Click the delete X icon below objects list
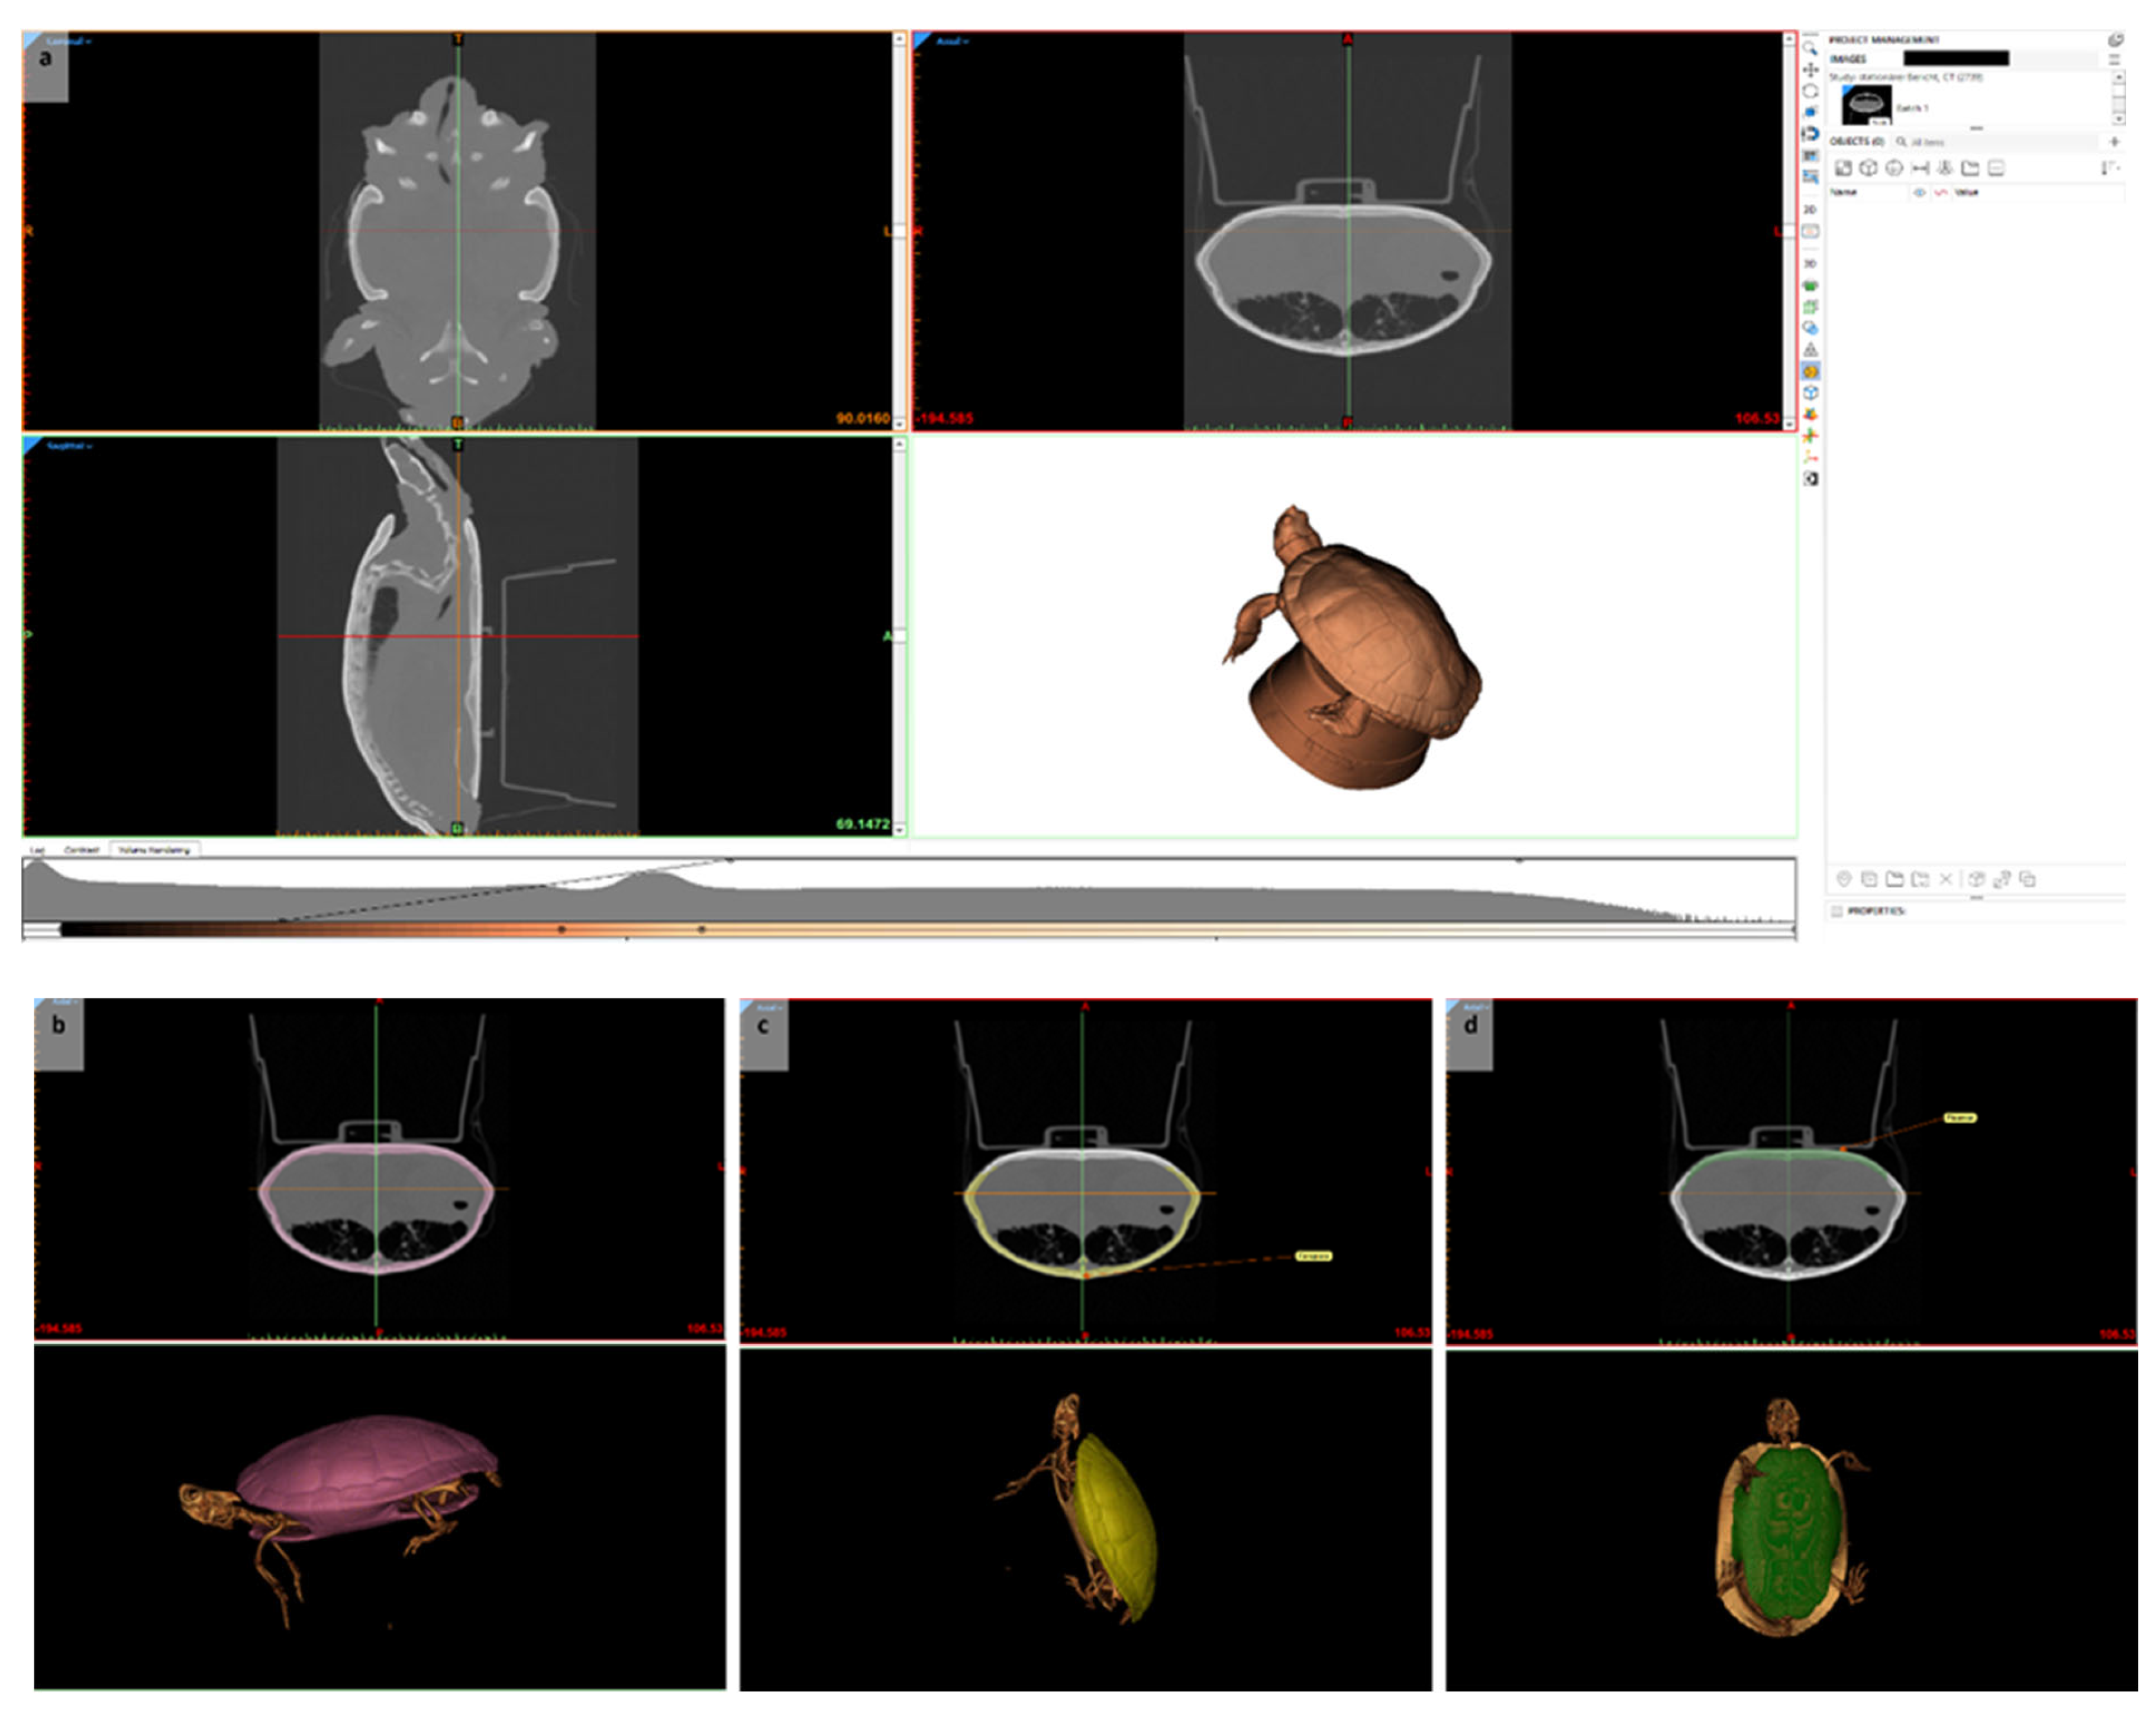Image resolution: width=2156 pixels, height=1714 pixels. coord(1945,879)
